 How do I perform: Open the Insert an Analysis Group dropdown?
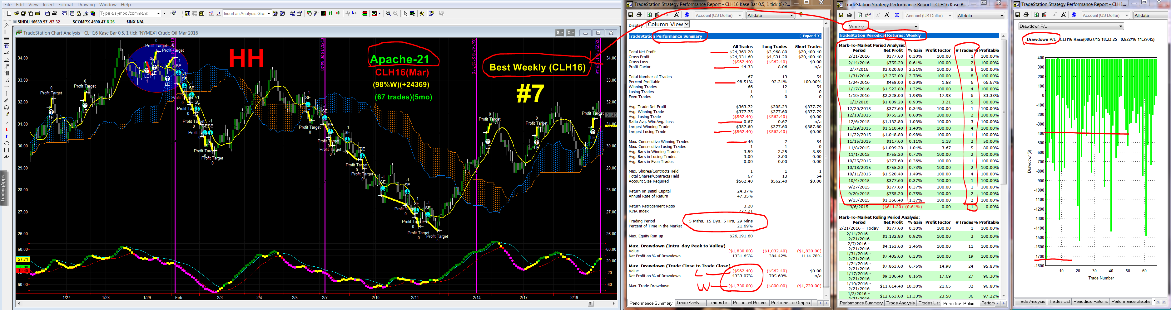click(269, 13)
